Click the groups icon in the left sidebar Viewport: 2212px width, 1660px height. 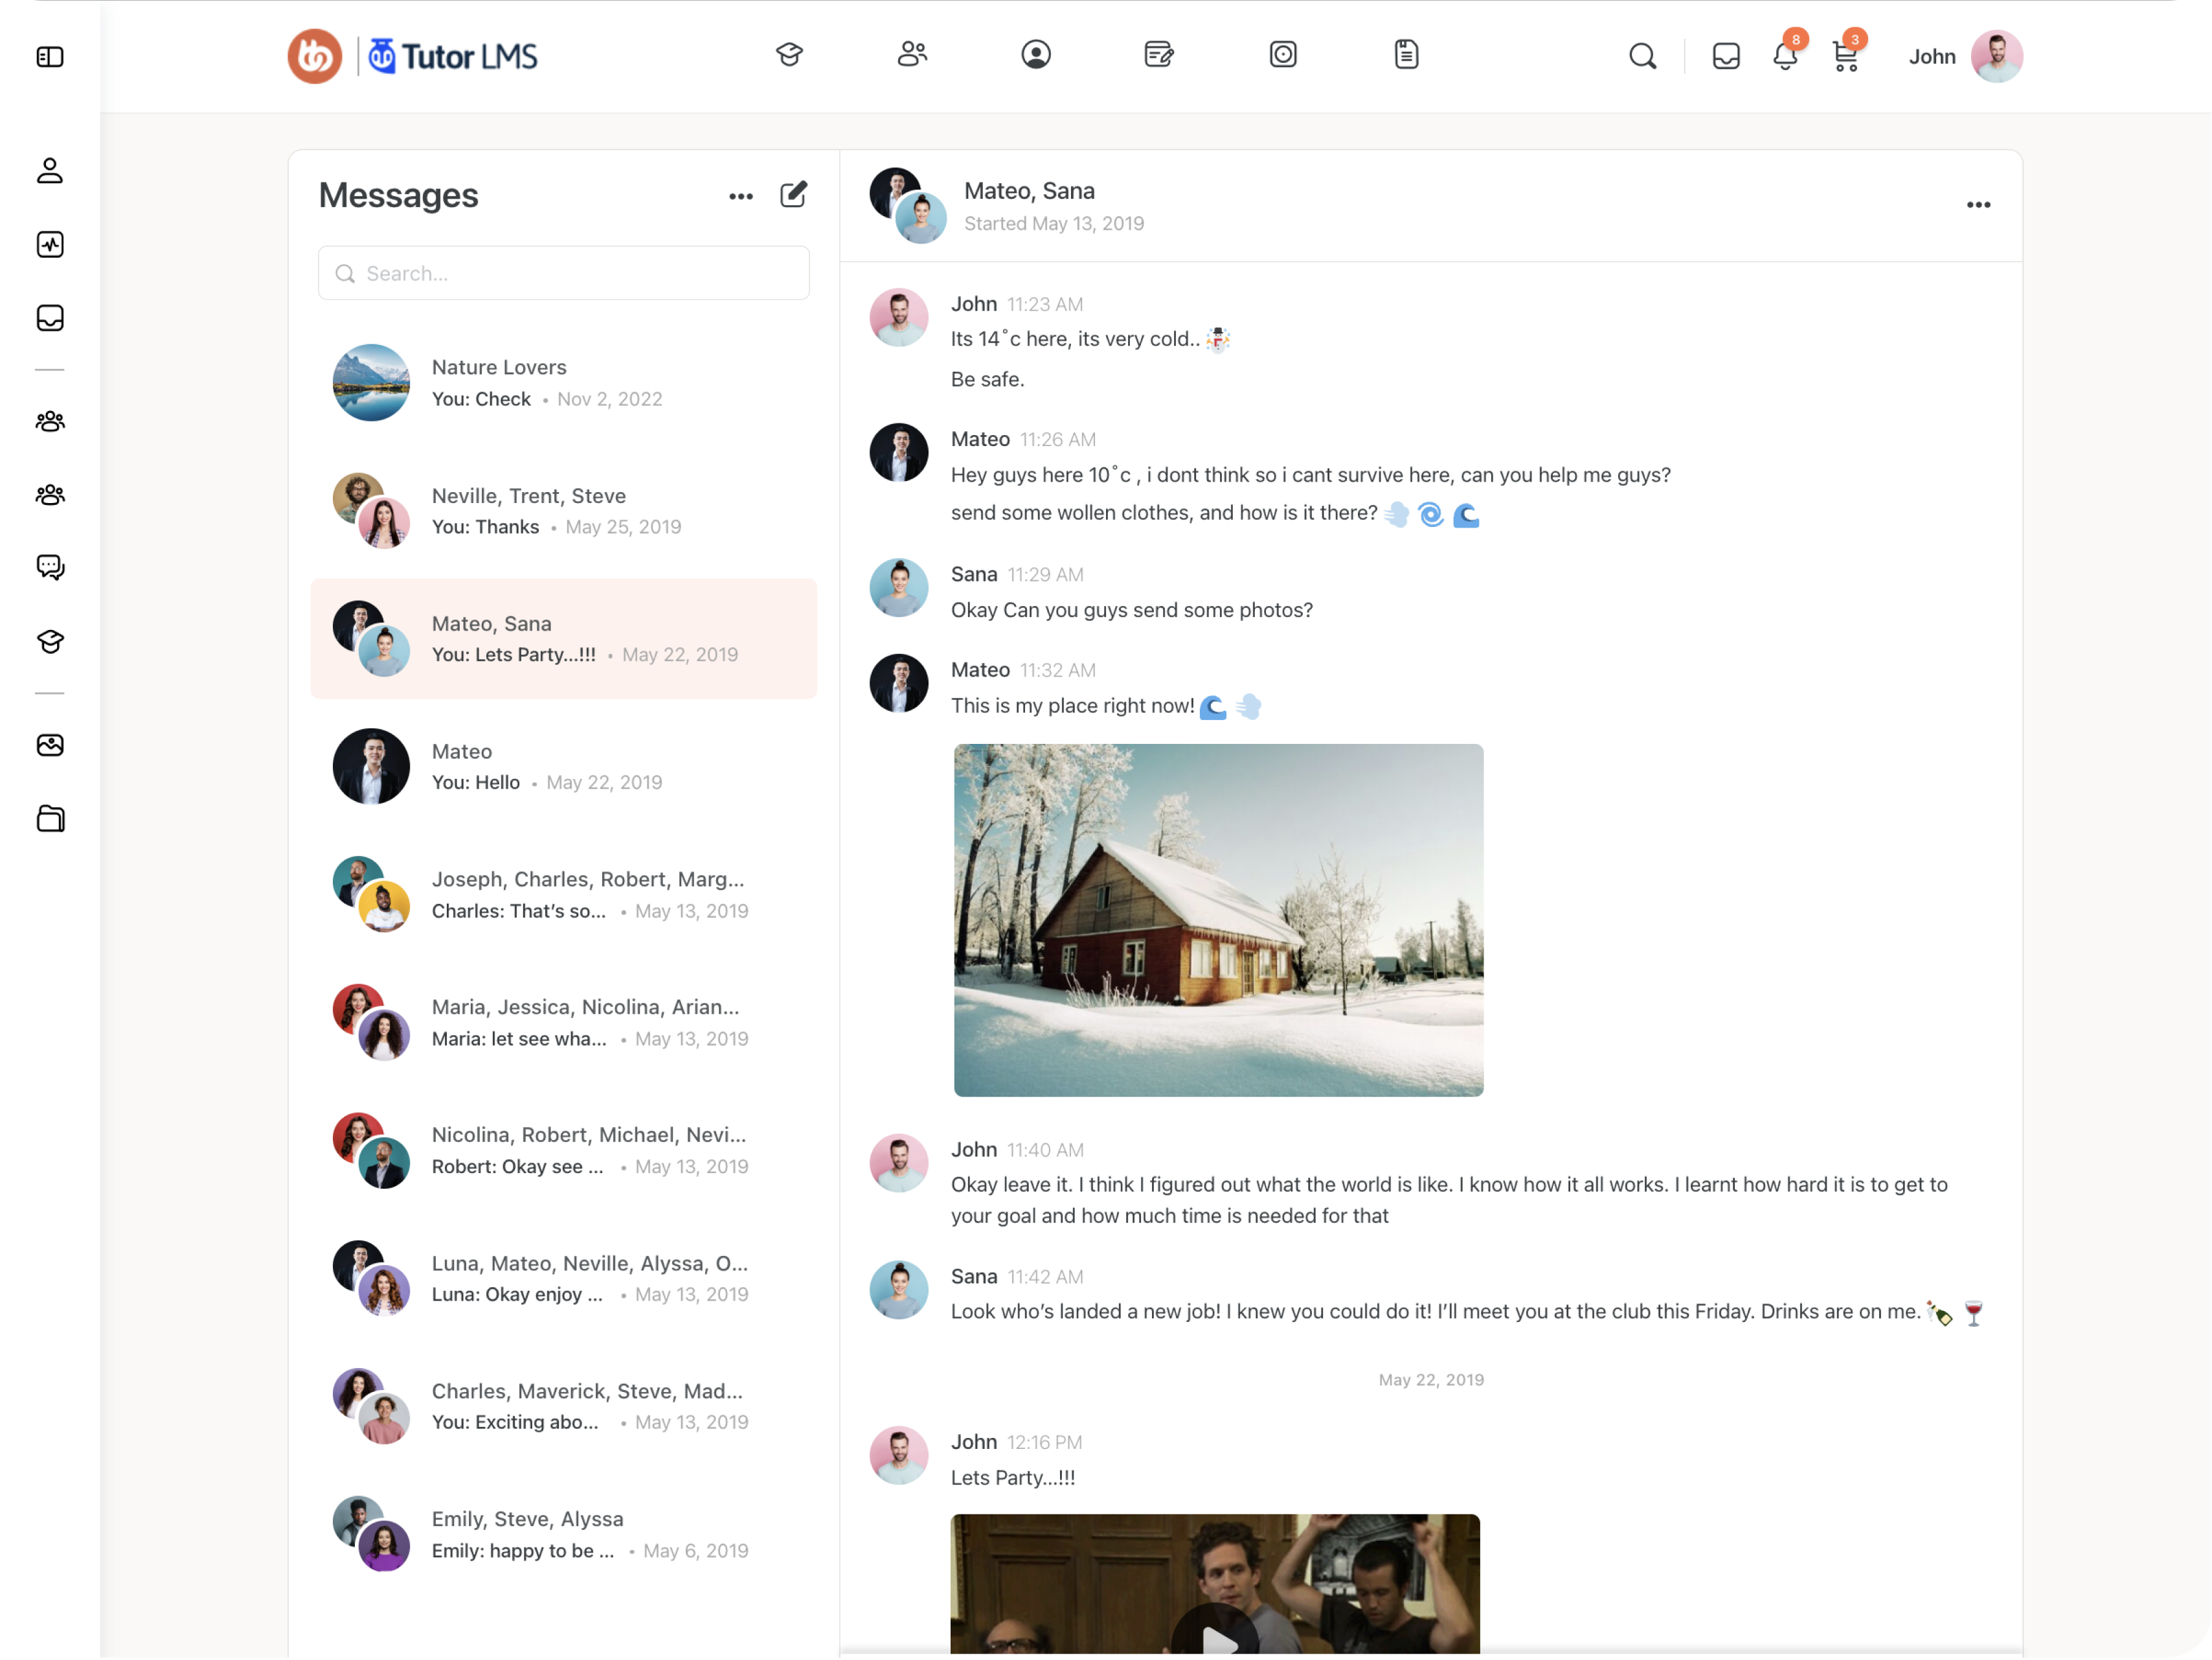pyautogui.click(x=50, y=421)
